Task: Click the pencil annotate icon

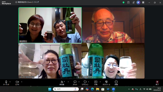Action: click(x=133, y=2)
